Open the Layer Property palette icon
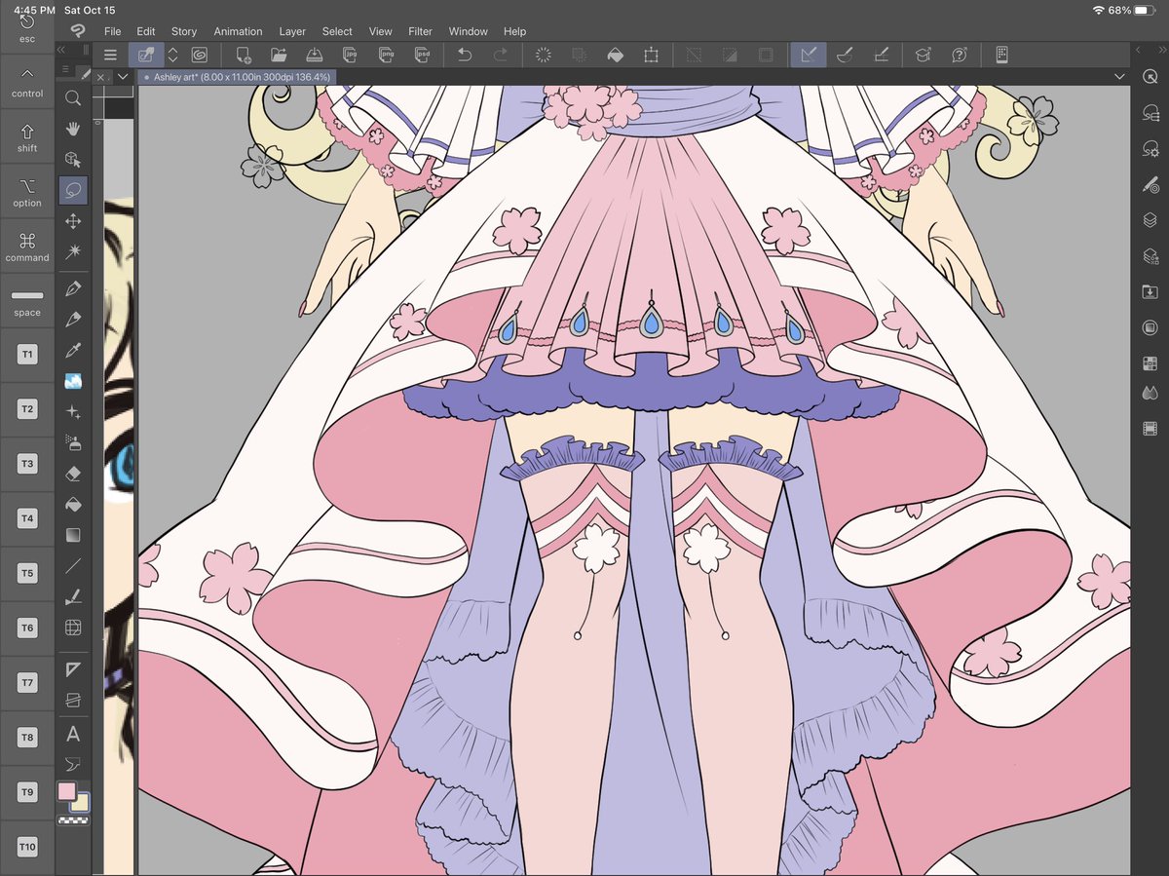 [1150, 256]
